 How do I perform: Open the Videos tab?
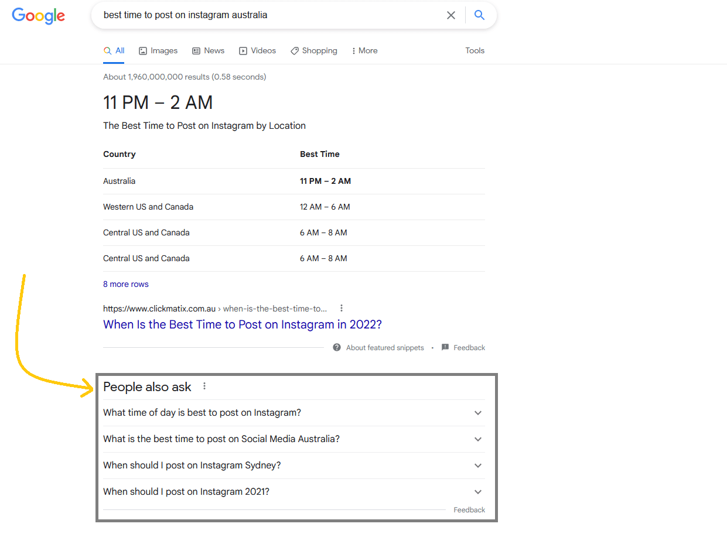(x=258, y=51)
